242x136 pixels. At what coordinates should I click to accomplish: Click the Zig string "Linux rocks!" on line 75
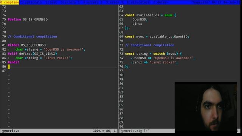coord(163,62)
